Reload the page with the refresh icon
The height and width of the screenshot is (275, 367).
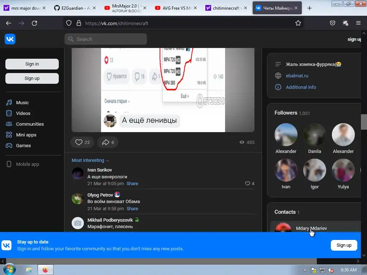click(34, 23)
